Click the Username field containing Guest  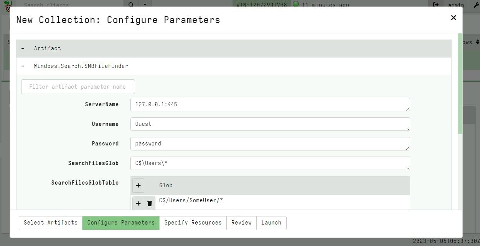pos(270,124)
